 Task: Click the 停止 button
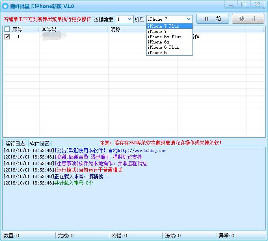click(x=248, y=19)
